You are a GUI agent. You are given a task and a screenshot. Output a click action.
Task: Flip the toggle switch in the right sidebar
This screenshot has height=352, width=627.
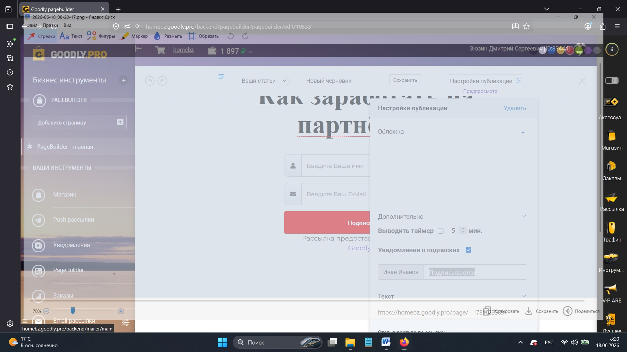pyautogui.click(x=612, y=81)
